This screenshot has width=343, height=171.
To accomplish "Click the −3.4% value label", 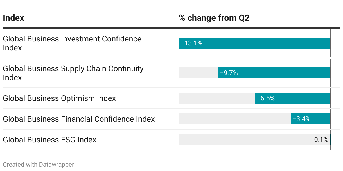I will (301, 119).
